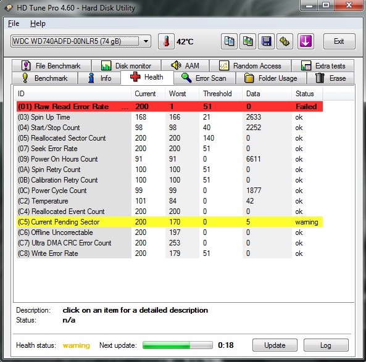Switch to AAM tab
The height and width of the screenshot is (362, 366).
pos(185,66)
